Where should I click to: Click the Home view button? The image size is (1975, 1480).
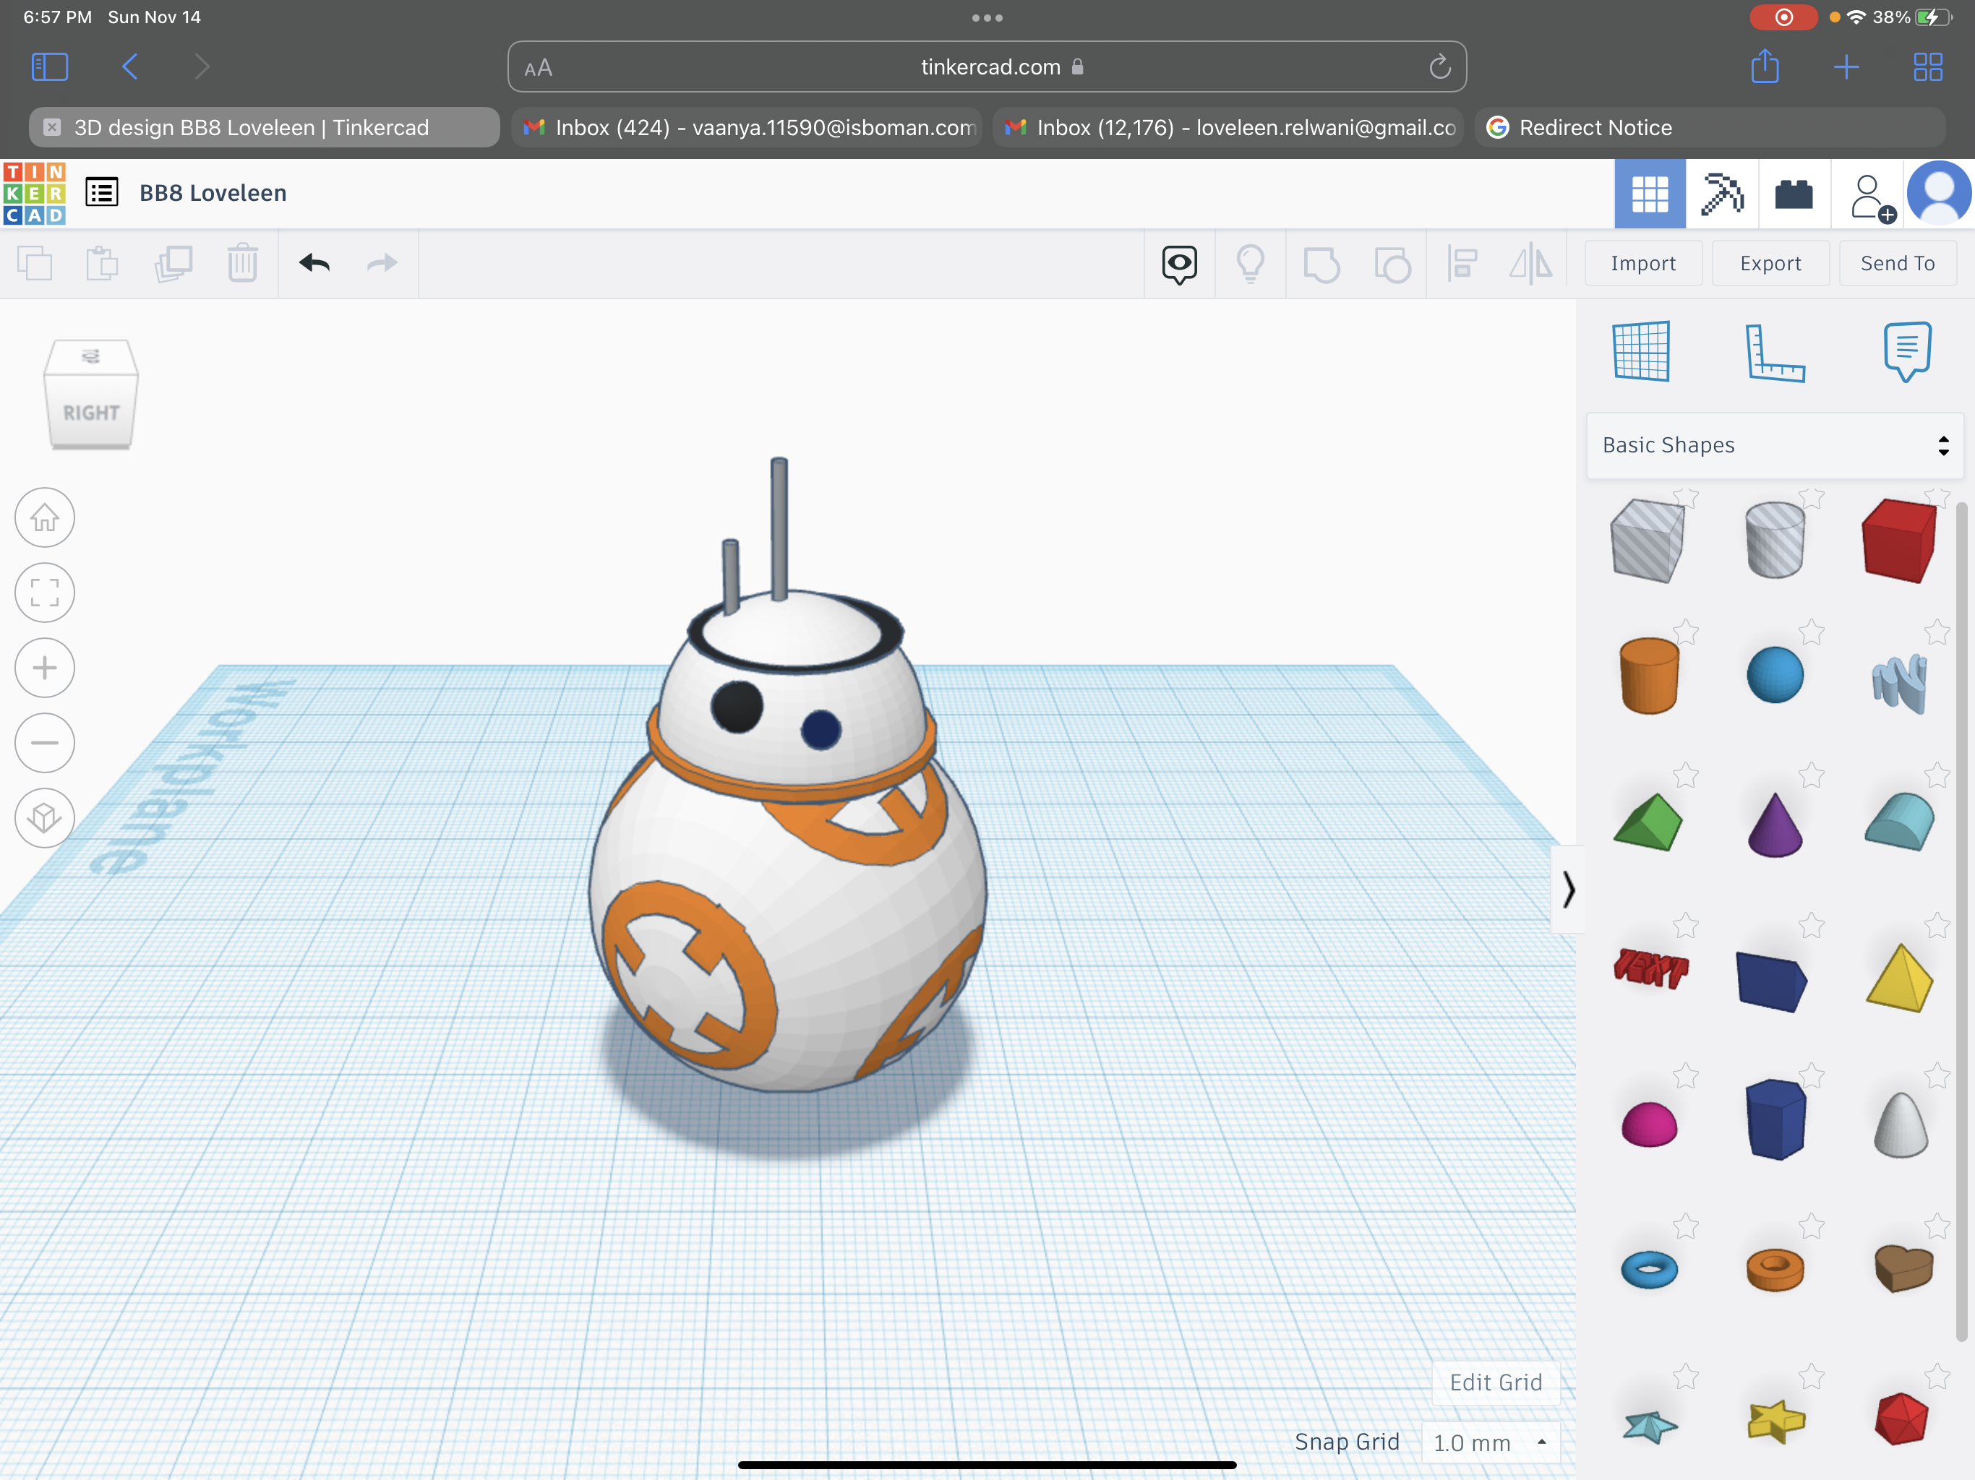[x=45, y=517]
